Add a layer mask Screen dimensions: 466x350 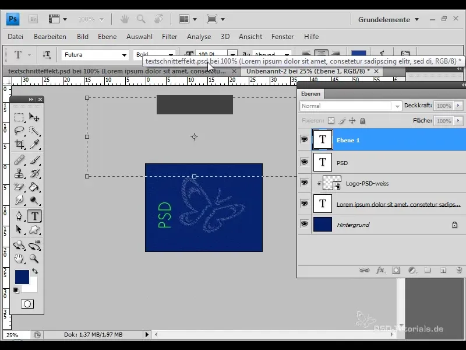[396, 270]
